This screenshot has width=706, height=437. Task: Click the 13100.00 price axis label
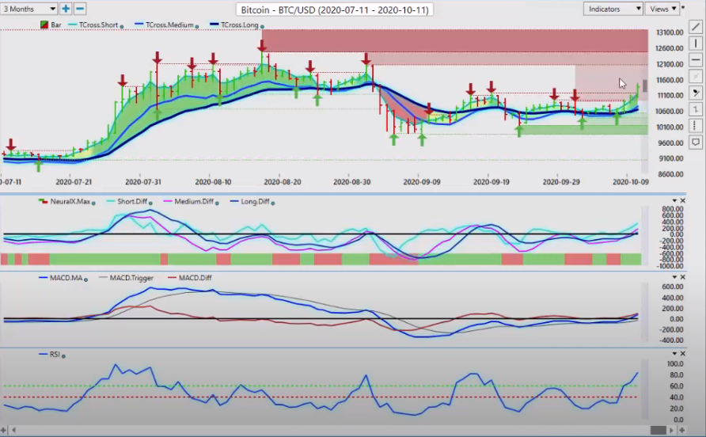[x=670, y=32]
